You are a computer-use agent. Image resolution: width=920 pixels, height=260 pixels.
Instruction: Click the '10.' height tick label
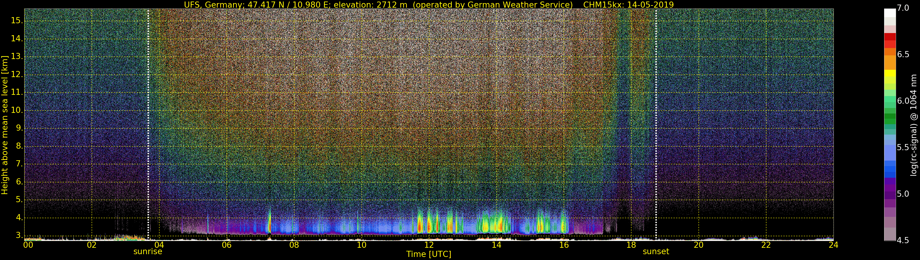point(17,110)
